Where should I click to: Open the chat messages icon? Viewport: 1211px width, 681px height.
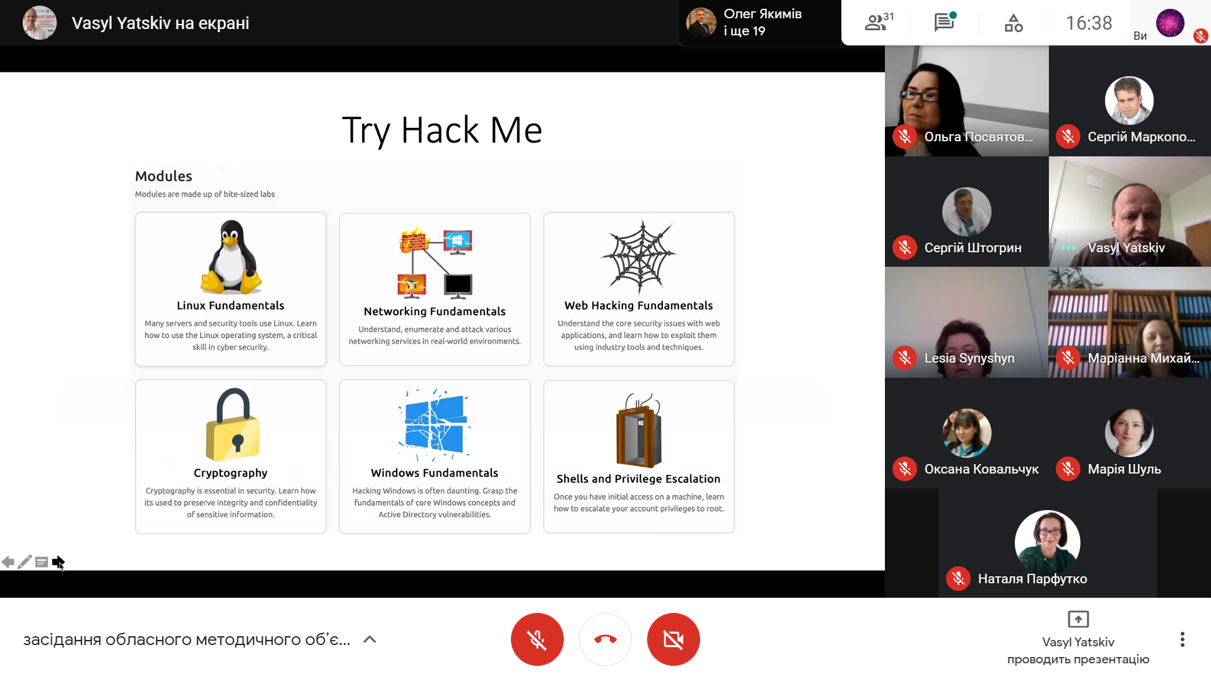point(945,23)
